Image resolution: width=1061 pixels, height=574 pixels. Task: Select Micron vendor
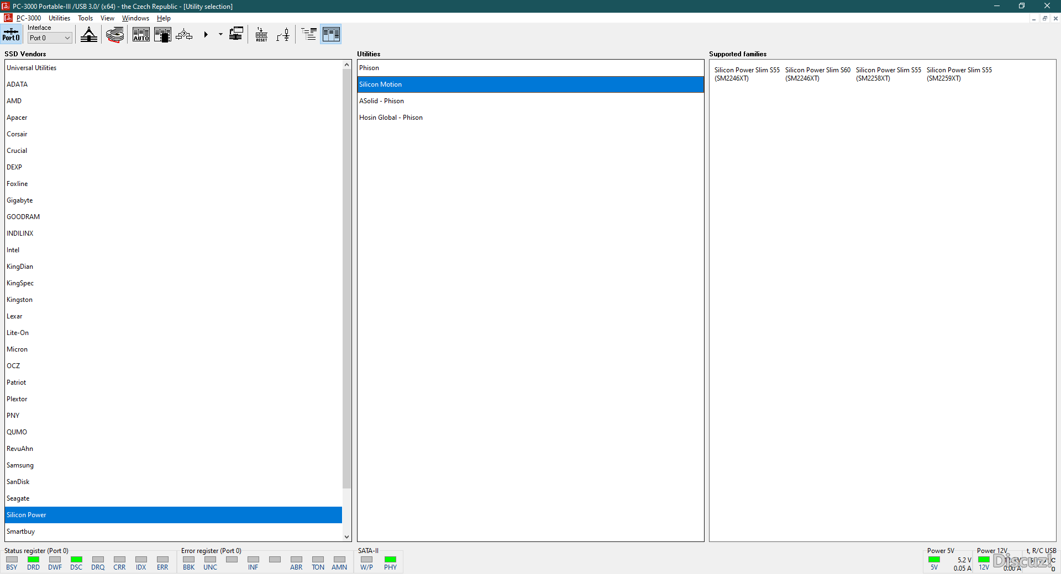[x=174, y=349]
